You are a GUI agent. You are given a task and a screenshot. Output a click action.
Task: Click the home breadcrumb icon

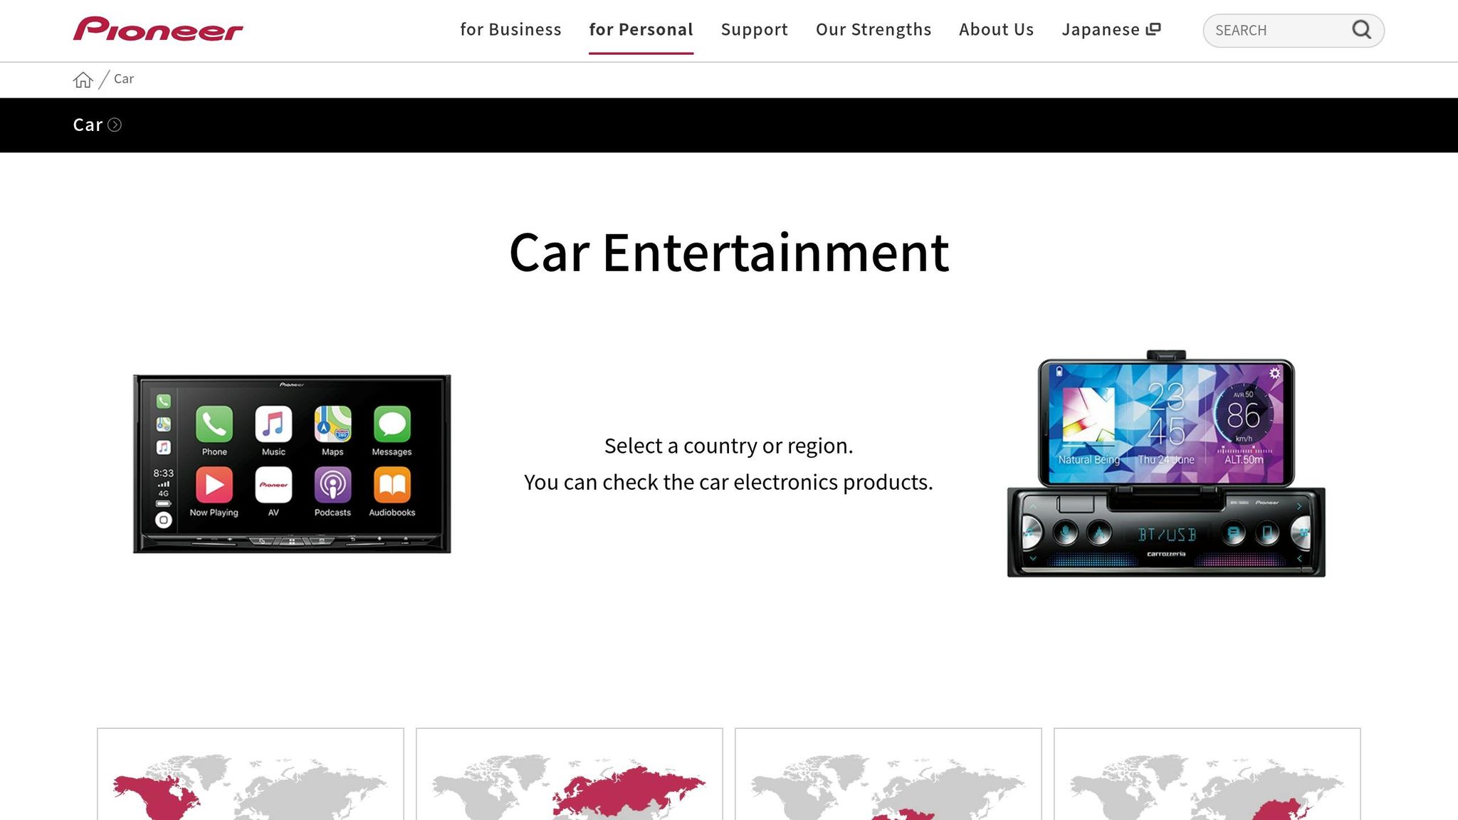(x=83, y=80)
